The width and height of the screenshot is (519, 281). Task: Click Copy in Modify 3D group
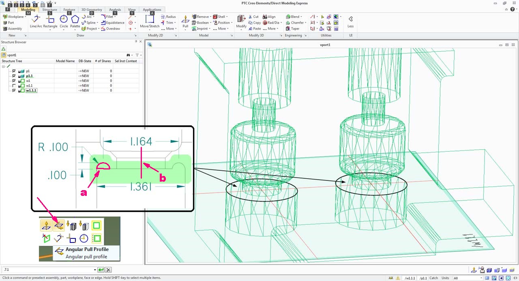[x=254, y=23]
